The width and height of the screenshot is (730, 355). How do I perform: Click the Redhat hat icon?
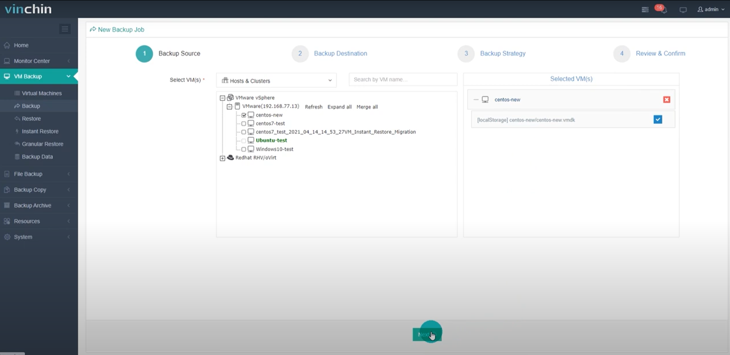[x=230, y=157]
